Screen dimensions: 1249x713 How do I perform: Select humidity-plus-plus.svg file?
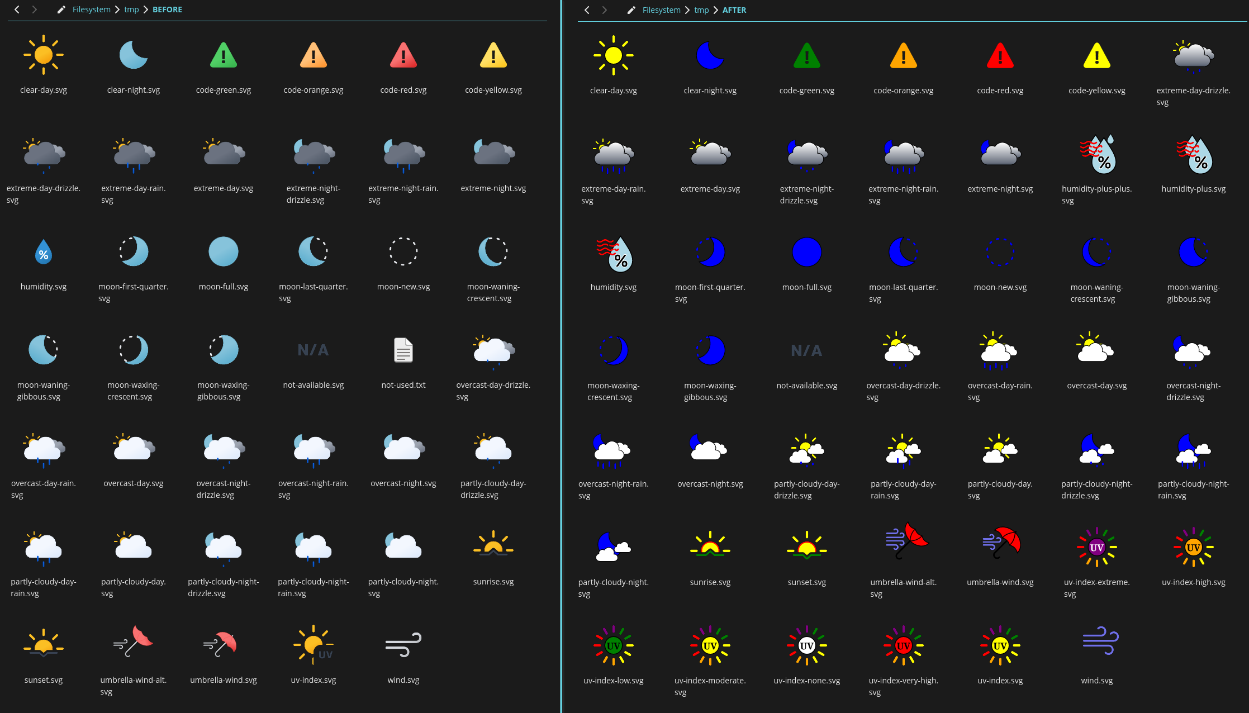coord(1096,155)
